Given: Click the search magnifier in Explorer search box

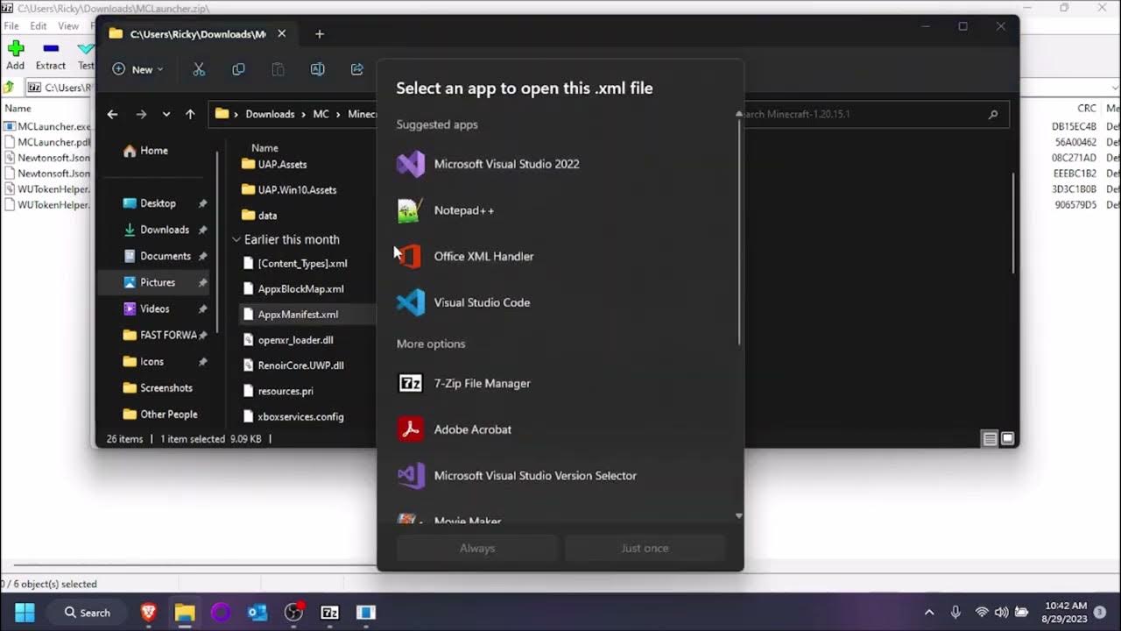Looking at the screenshot, I should pyautogui.click(x=992, y=114).
